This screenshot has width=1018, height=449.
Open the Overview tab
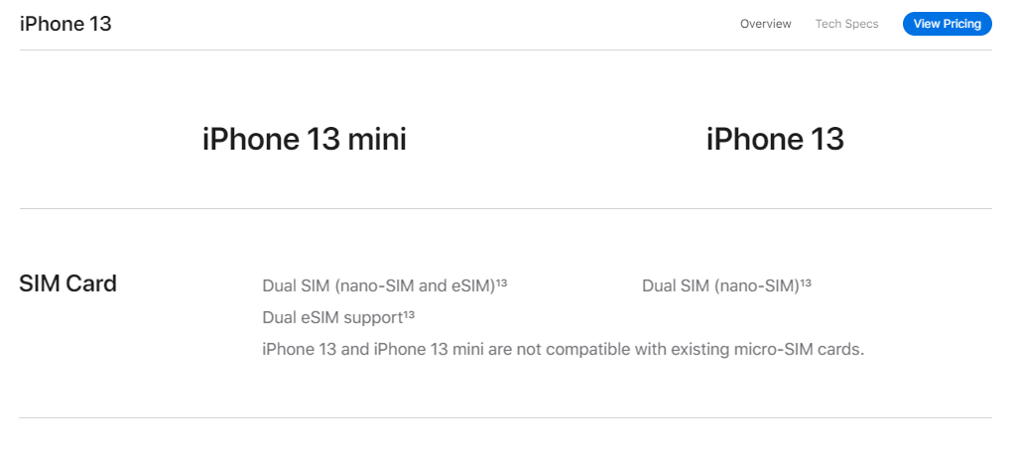coord(765,24)
